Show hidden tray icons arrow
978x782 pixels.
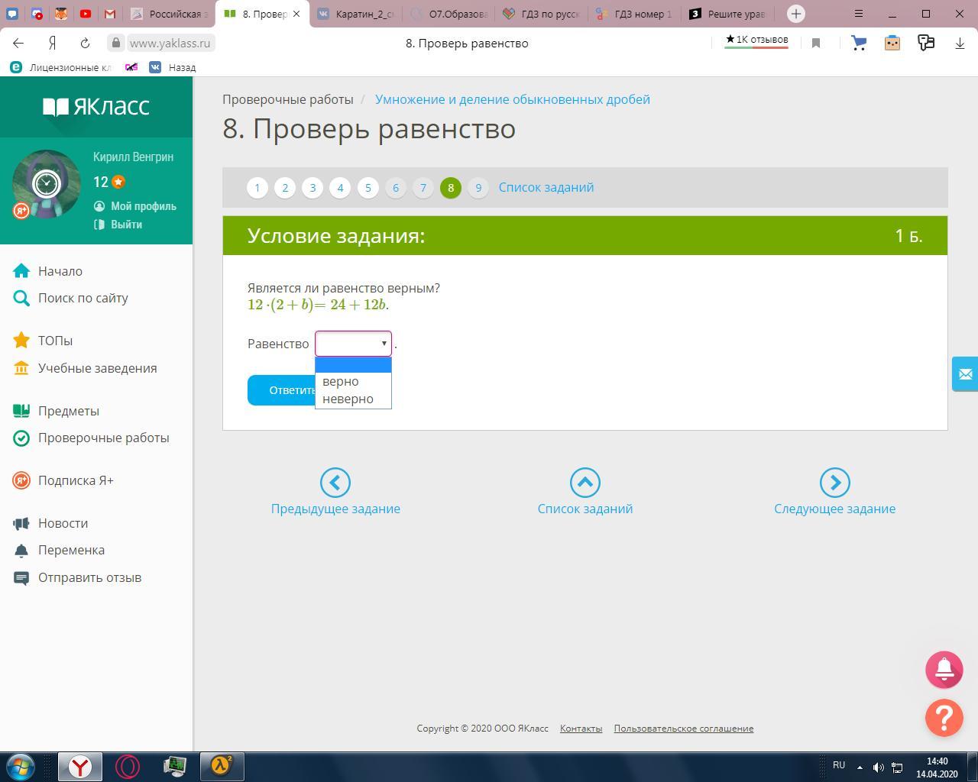tap(860, 767)
